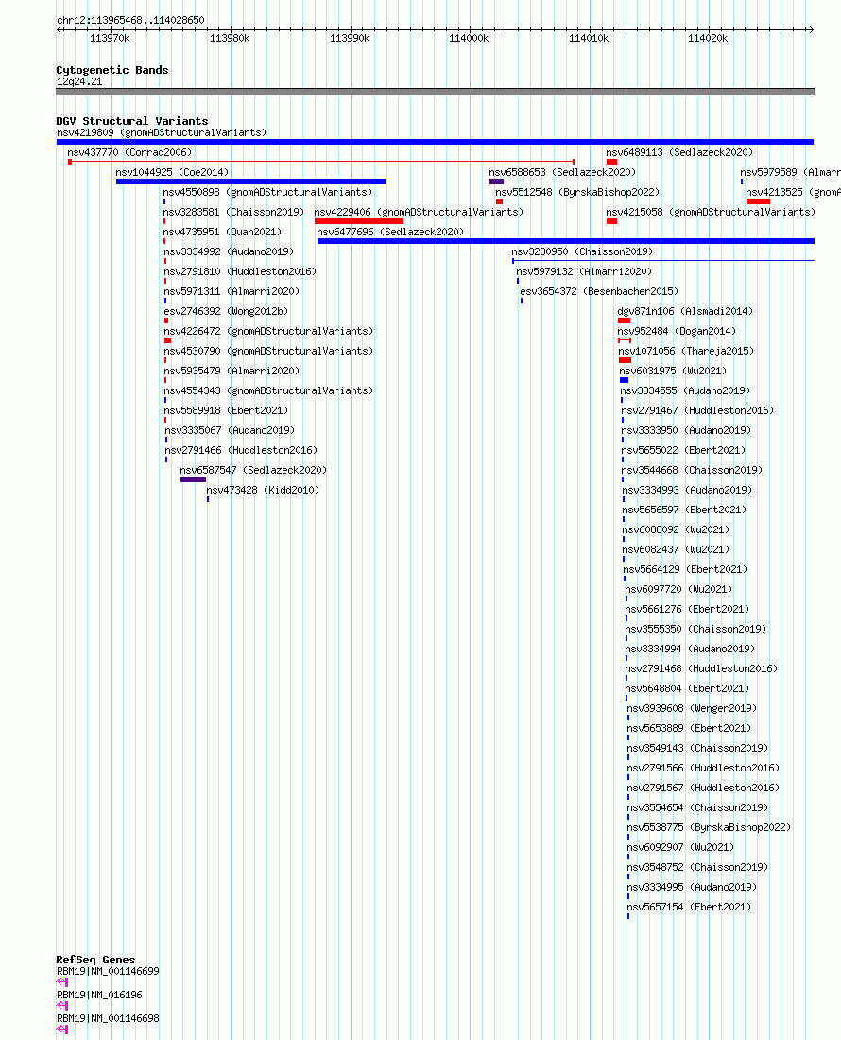Image resolution: width=841 pixels, height=1040 pixels.
Task: Click nsv5979132 (Almarri2020) label
Action: pos(584,272)
